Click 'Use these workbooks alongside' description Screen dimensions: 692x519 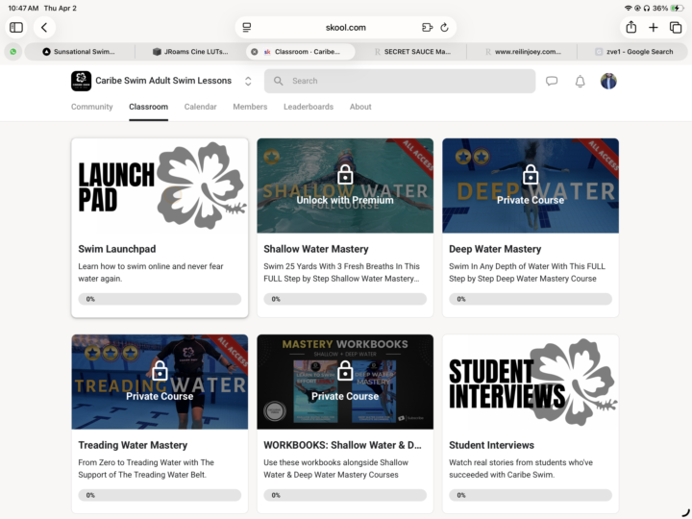point(335,468)
